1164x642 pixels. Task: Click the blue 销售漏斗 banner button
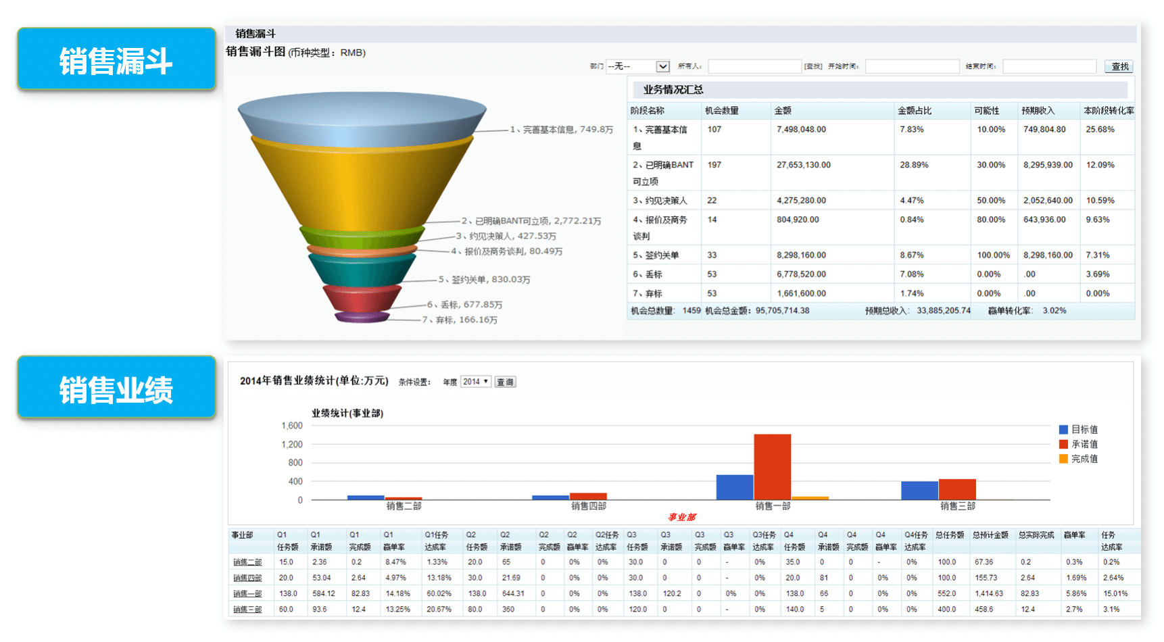116,59
